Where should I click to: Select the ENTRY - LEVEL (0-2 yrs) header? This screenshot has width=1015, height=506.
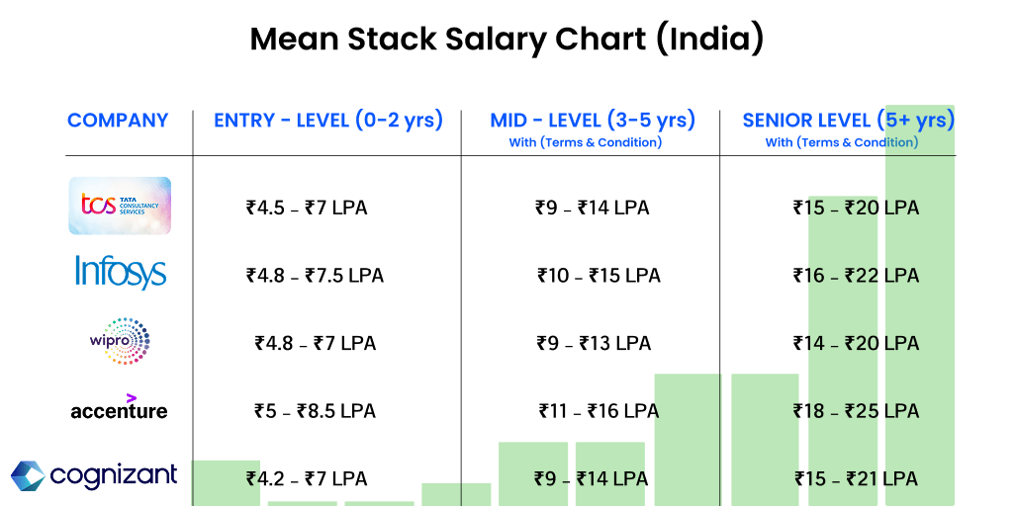coord(328,121)
